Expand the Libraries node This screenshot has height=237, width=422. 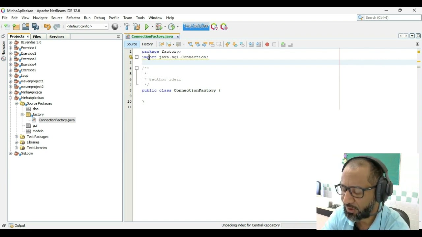click(x=16, y=142)
